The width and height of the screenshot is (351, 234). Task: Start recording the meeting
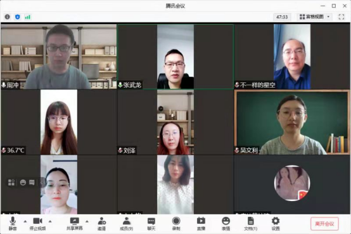click(x=176, y=224)
